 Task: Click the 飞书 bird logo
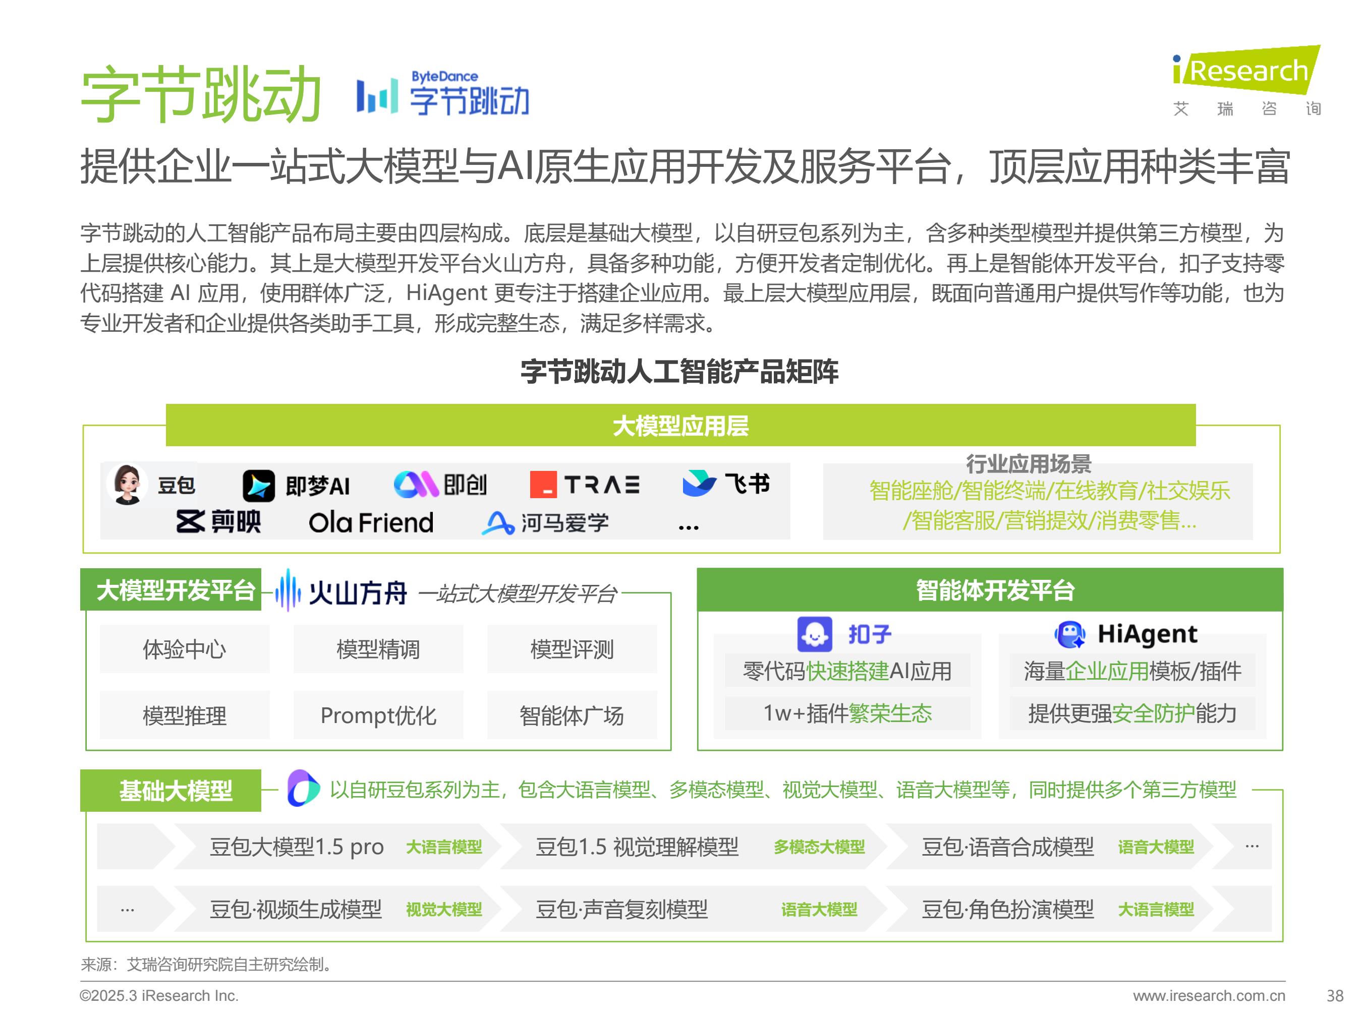700,483
